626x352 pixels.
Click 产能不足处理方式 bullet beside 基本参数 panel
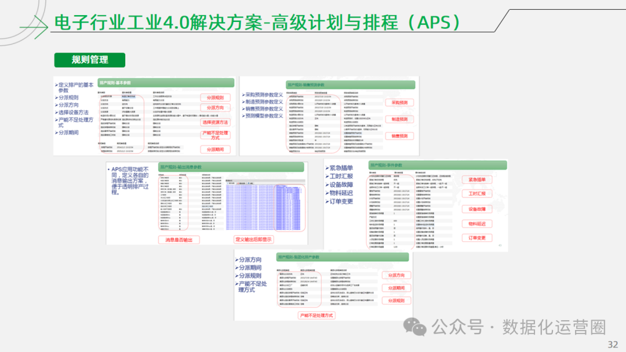pos(74,122)
